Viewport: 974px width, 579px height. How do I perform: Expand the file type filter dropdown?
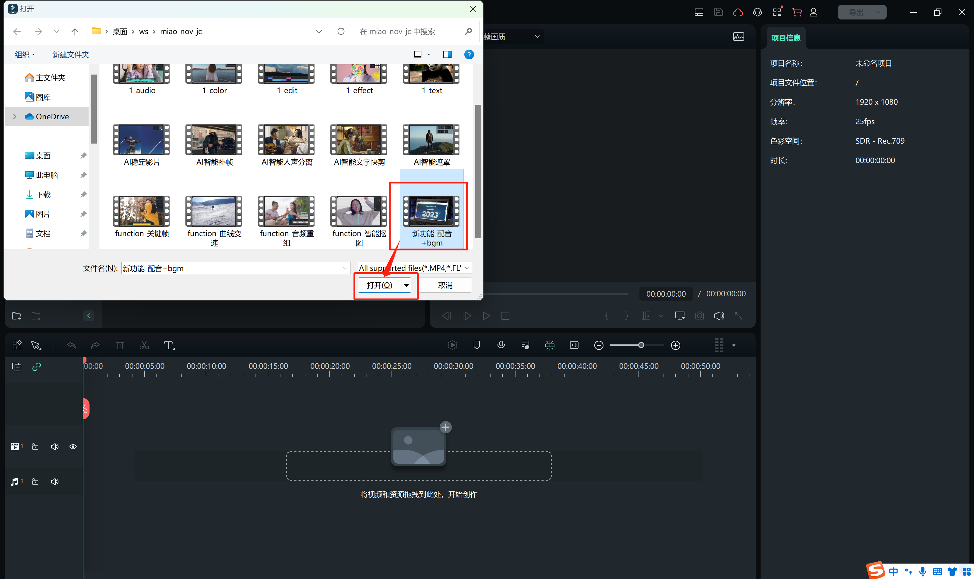(x=467, y=268)
